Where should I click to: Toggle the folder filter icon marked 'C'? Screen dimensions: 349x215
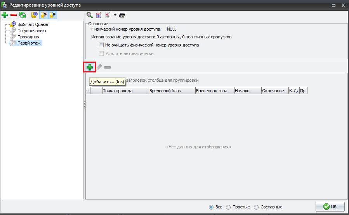coord(53,15)
